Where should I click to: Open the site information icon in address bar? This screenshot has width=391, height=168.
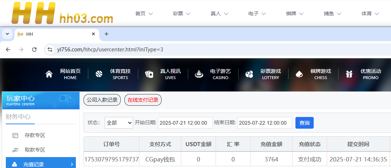pos(50,50)
